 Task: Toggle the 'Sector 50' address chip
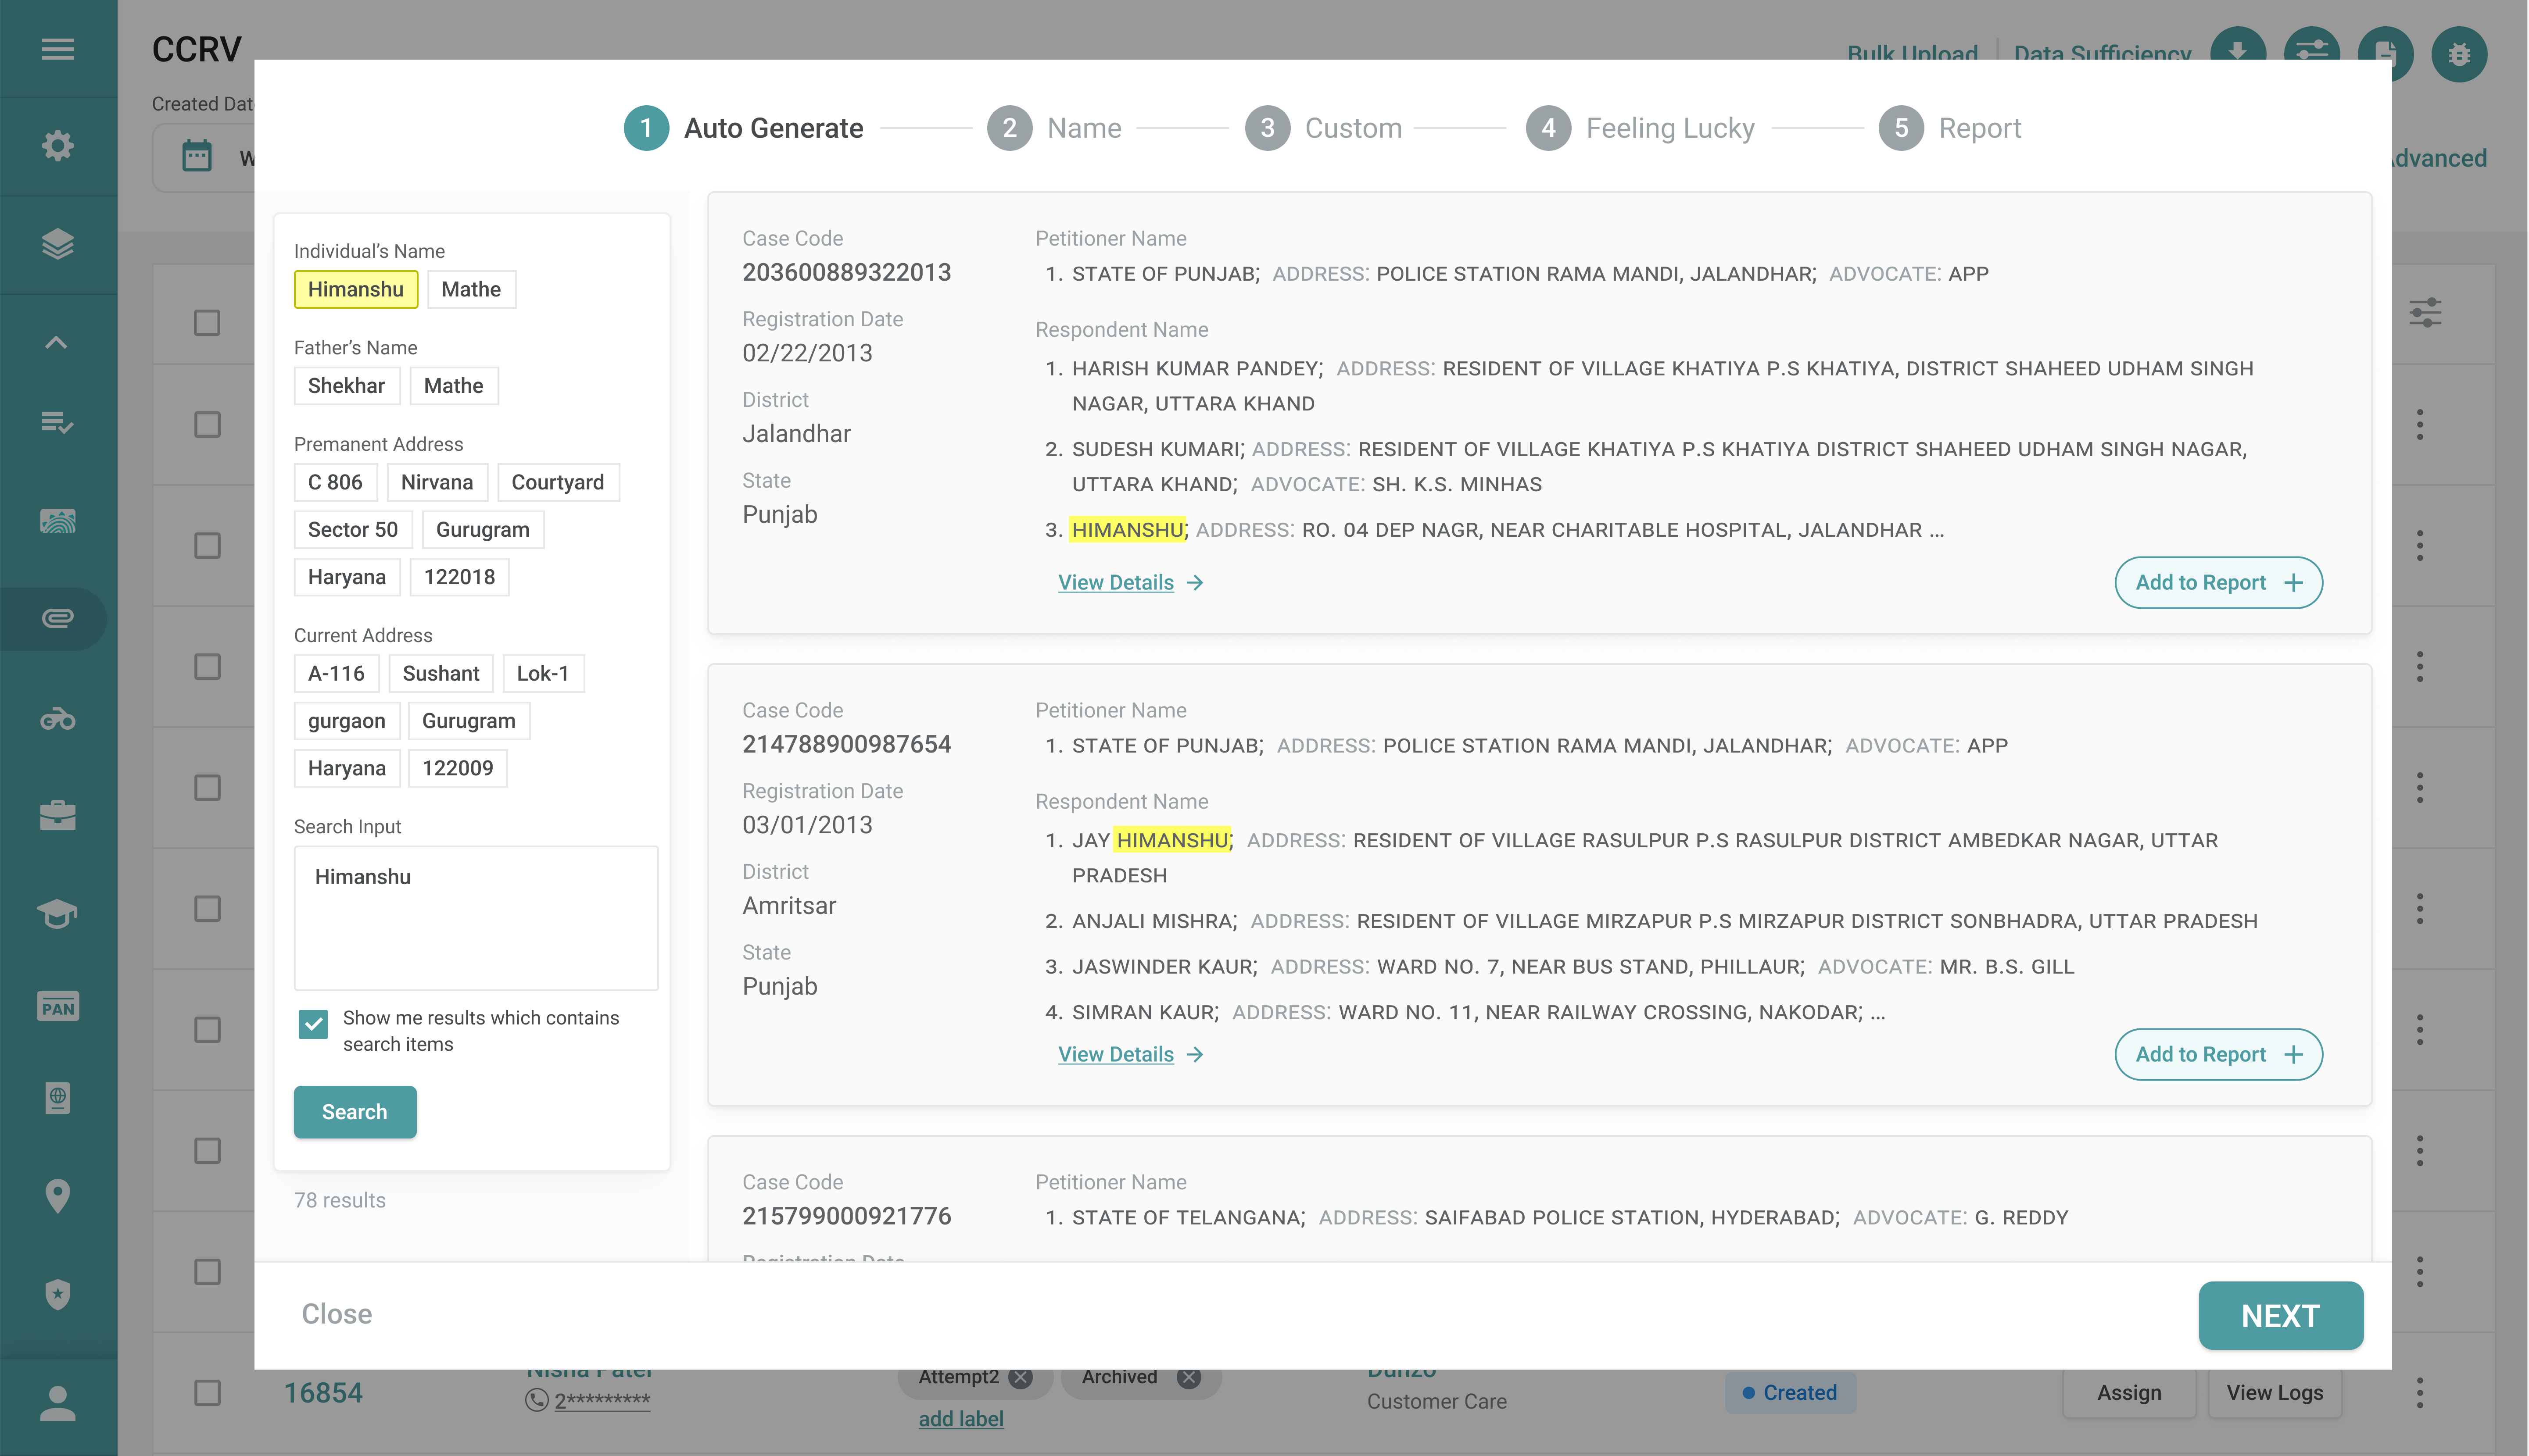[x=352, y=530]
